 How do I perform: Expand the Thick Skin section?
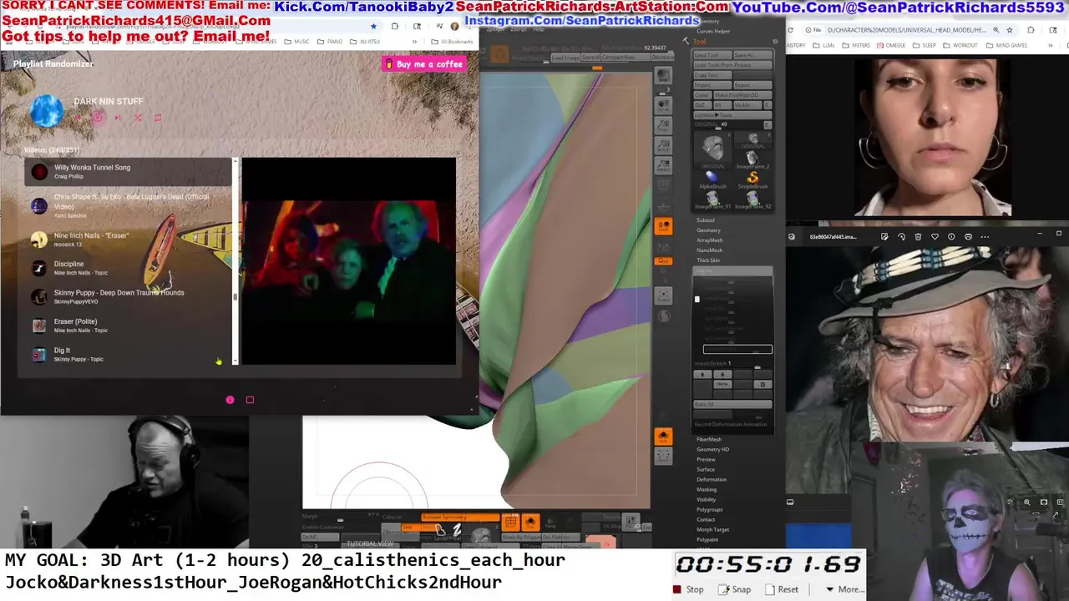click(708, 260)
